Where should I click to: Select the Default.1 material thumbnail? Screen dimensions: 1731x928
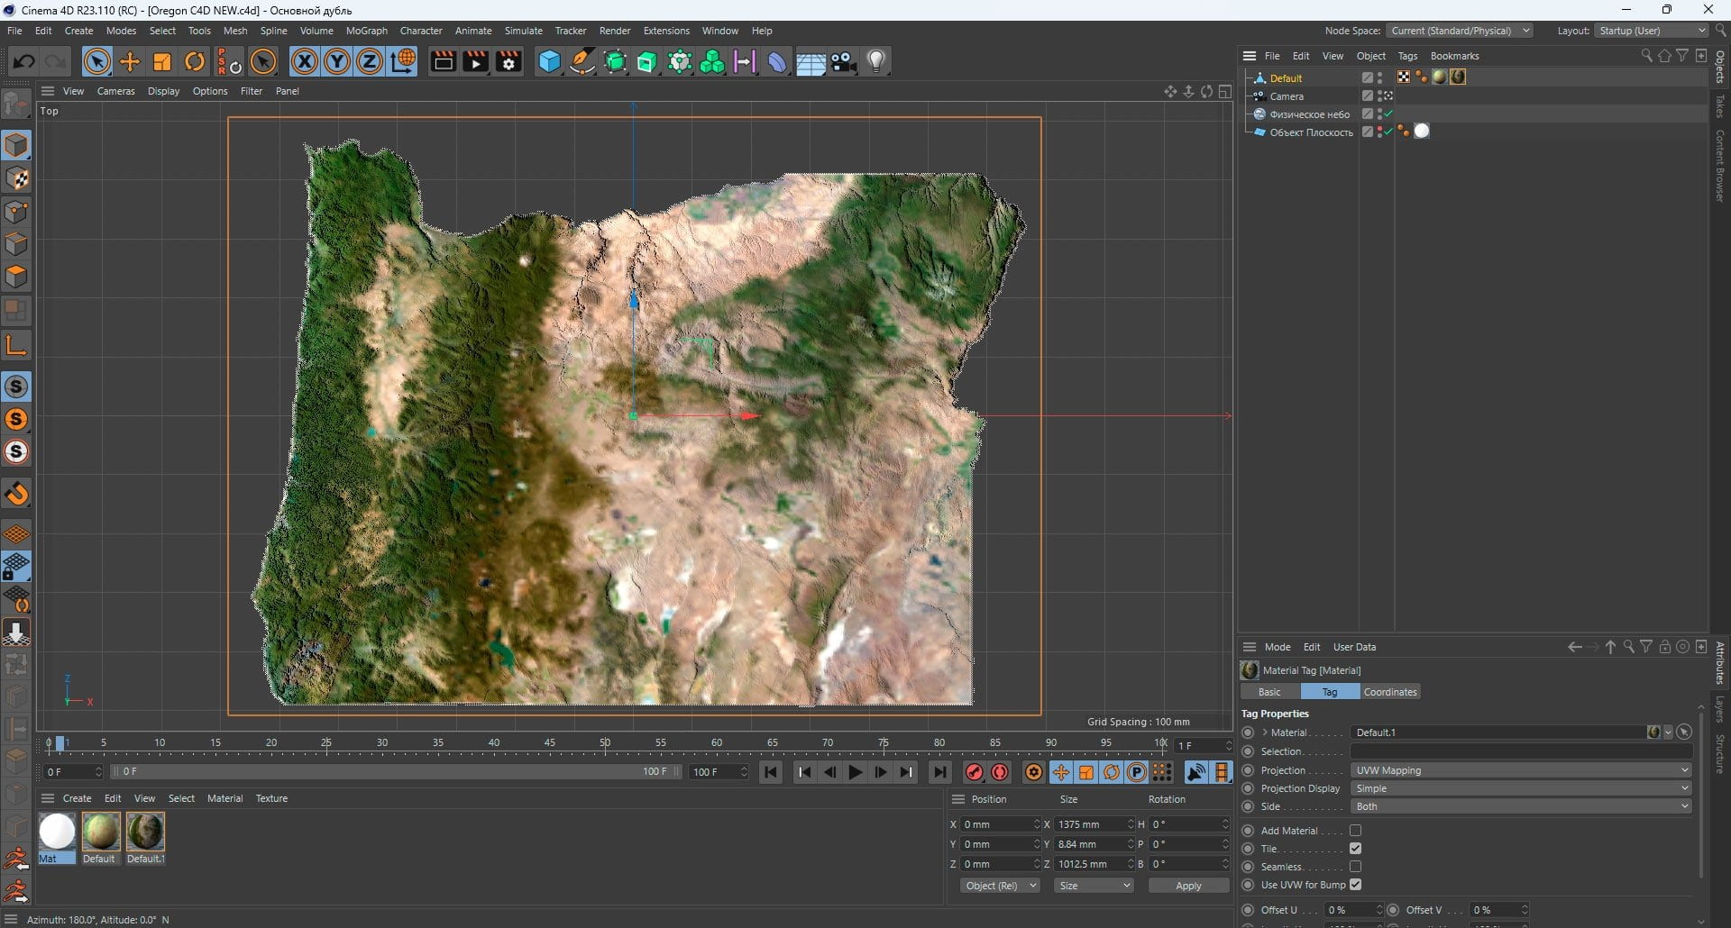tap(145, 832)
